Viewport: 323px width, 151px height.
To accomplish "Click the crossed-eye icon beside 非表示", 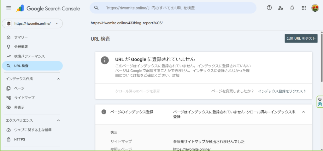I will (x=9, y=107).
